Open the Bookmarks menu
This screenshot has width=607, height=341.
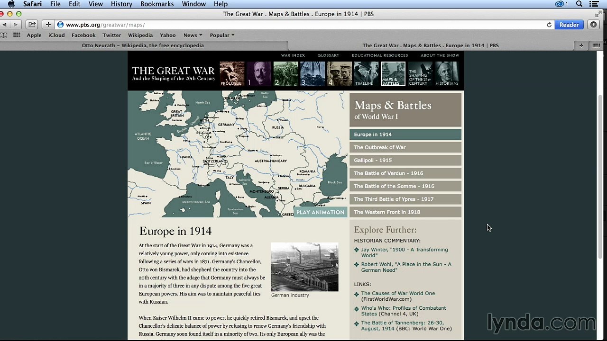pos(157,4)
